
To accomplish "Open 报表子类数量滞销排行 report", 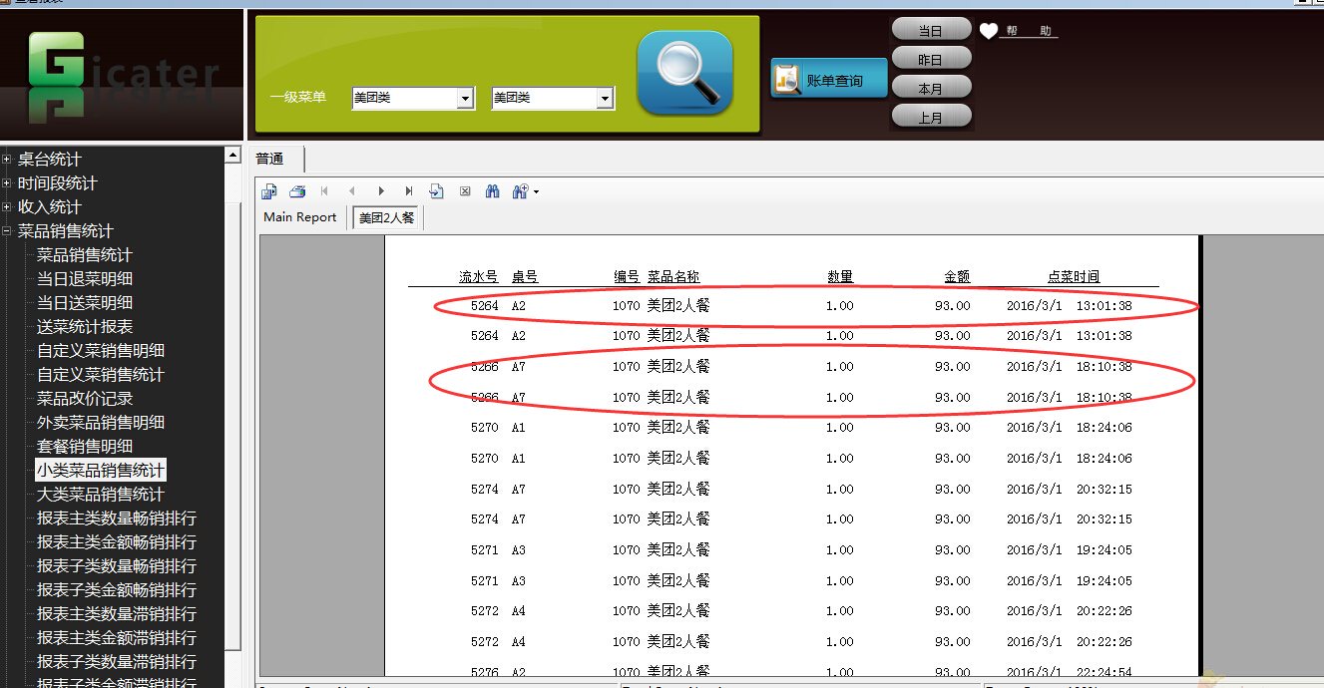I will tap(117, 662).
